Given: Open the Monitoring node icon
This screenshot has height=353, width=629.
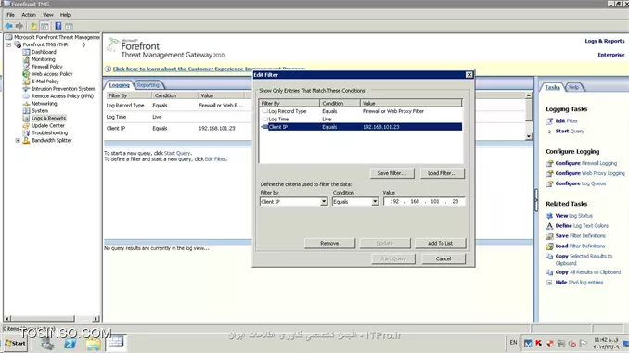Looking at the screenshot, I should click(x=26, y=59).
